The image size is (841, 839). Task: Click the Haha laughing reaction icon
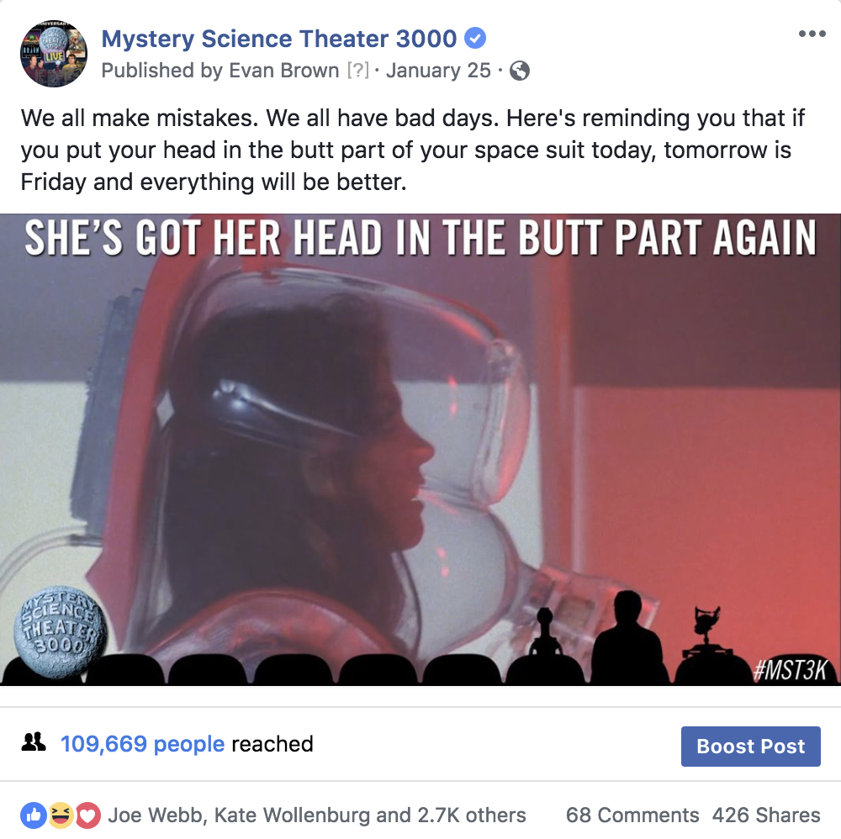tap(61, 815)
